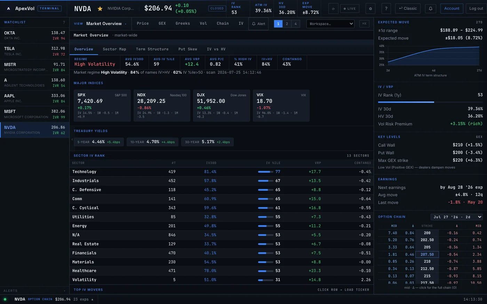This screenshot has height=304, width=487.
Task: Open settings via the gear icon
Action: (x=370, y=8)
